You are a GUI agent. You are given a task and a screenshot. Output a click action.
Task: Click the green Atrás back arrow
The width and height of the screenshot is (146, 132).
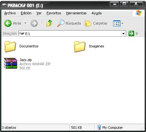[8, 23]
